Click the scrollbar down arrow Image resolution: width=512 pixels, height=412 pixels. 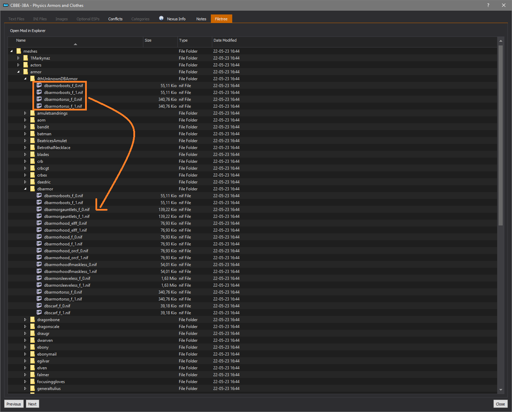click(501, 390)
